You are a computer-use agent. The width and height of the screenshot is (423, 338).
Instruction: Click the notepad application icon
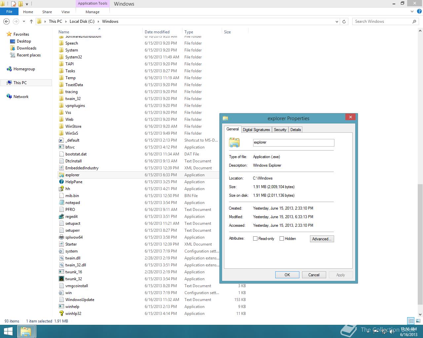[61, 203]
